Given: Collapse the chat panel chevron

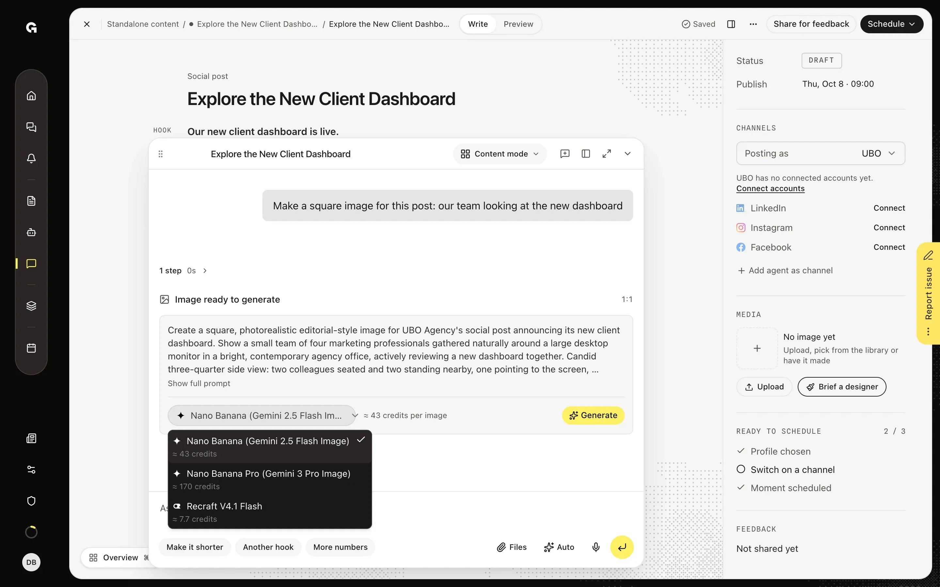Looking at the screenshot, I should (x=627, y=154).
